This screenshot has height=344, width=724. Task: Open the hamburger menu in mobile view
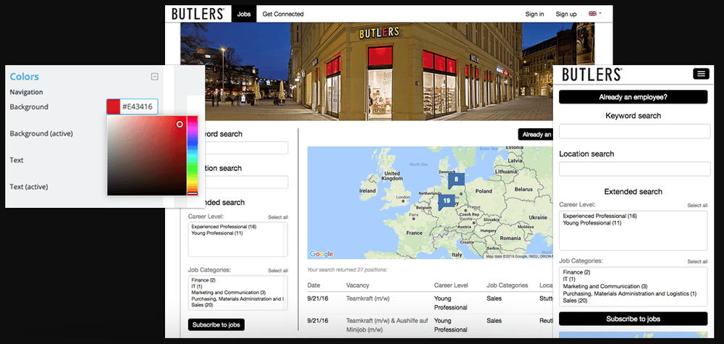(701, 74)
